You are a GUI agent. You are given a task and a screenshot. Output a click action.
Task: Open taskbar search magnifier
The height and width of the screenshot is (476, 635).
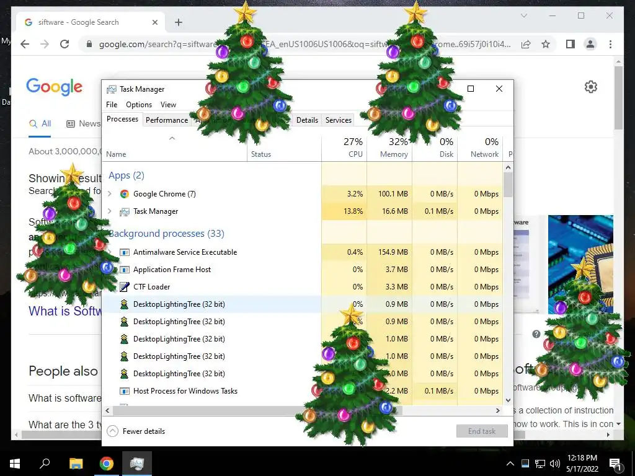[45, 464]
